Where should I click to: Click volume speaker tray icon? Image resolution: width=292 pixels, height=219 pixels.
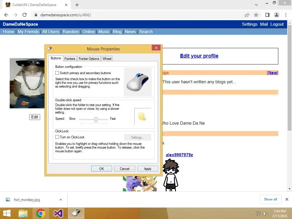pyautogui.click(x=265, y=213)
